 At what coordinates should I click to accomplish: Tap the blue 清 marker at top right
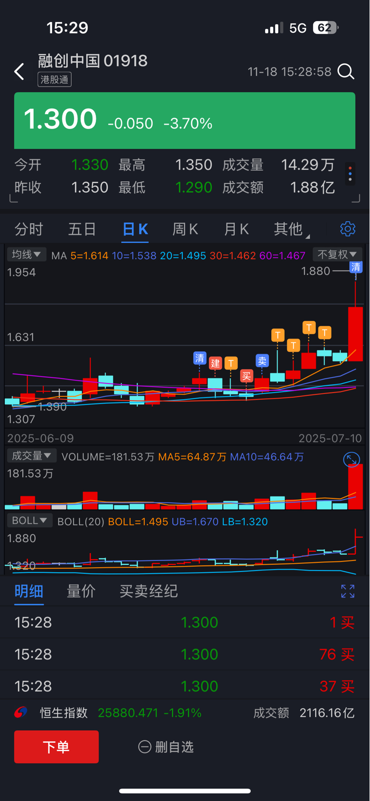tap(356, 267)
